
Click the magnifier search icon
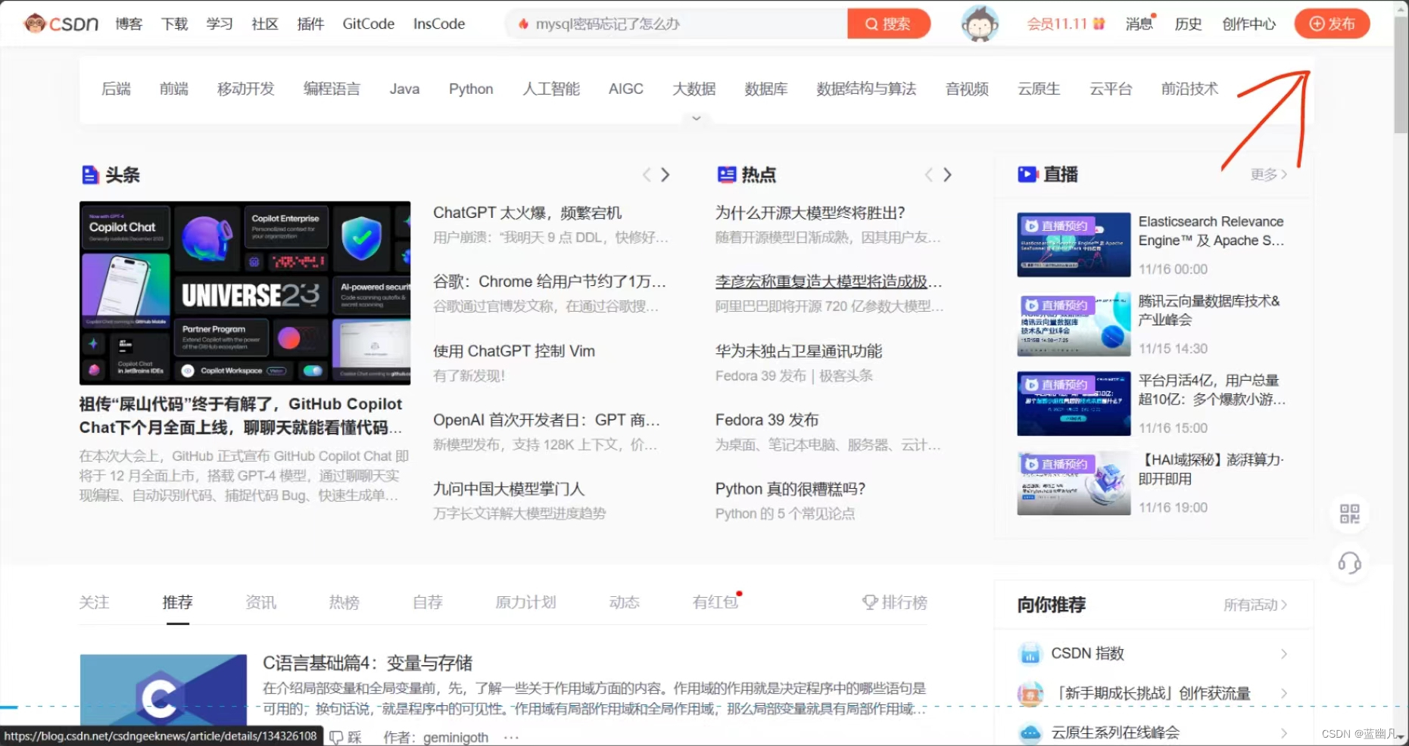(871, 23)
